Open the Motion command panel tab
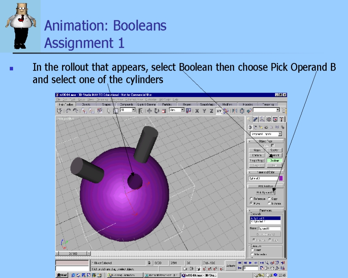The height and width of the screenshot is (278, 348). pos(269,119)
